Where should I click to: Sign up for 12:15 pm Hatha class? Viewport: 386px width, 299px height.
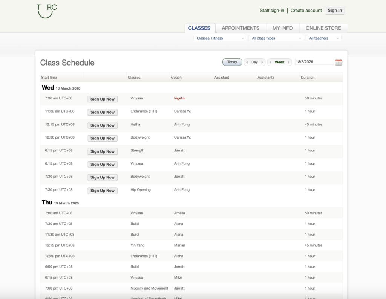point(103,125)
